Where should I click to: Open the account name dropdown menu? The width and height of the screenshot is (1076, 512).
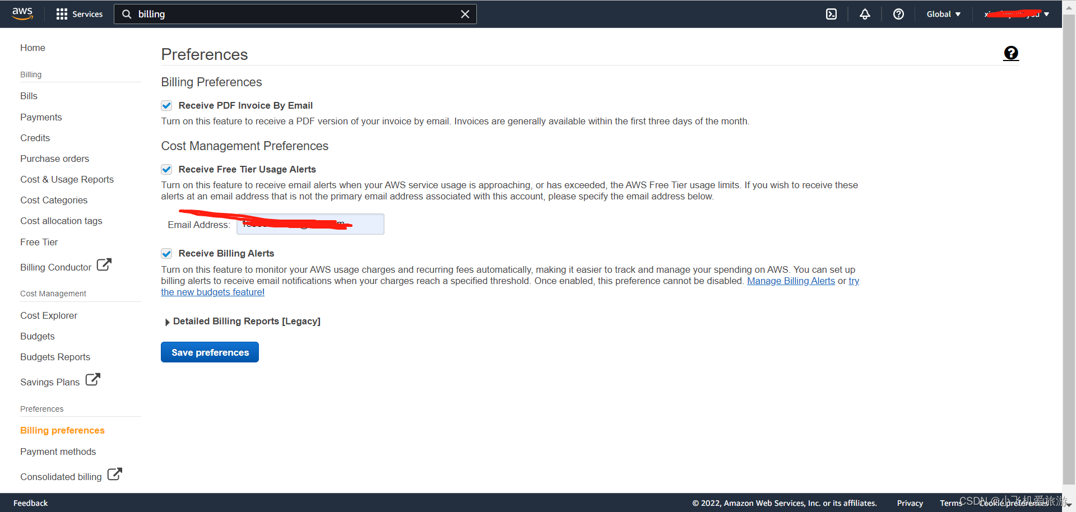pyautogui.click(x=1016, y=14)
